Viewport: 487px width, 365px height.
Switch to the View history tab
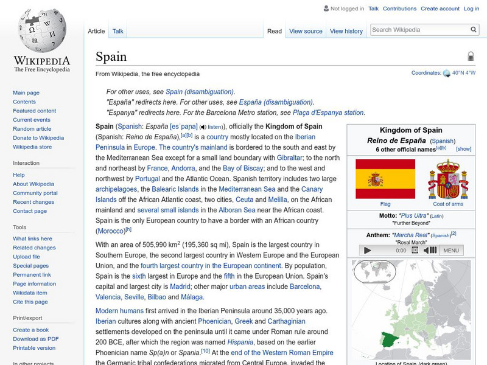tap(346, 30)
